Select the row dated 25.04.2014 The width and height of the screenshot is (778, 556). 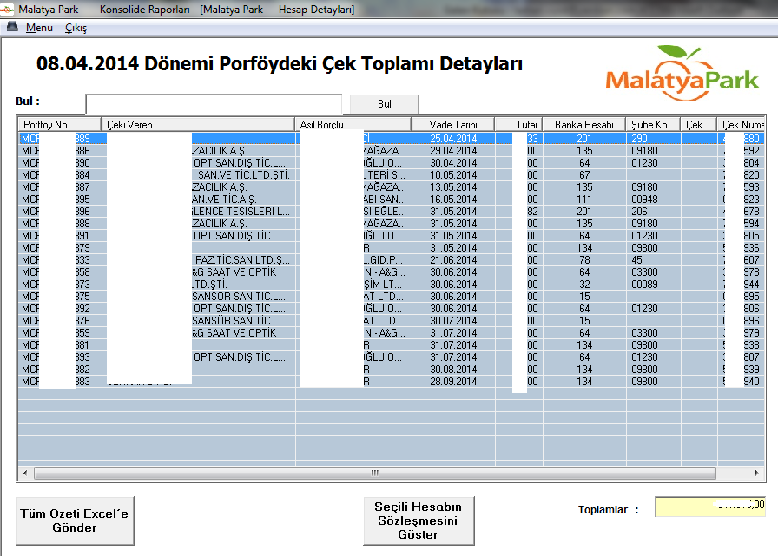[x=391, y=138]
